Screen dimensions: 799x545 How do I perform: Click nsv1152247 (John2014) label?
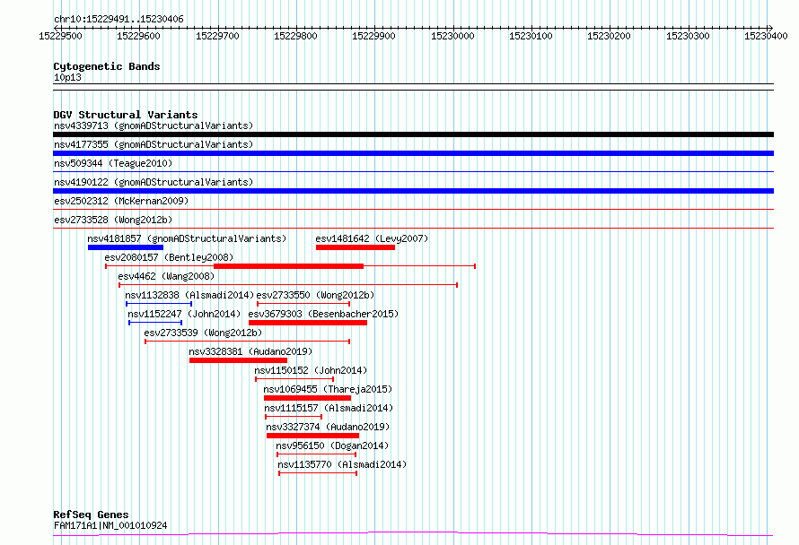pos(184,314)
